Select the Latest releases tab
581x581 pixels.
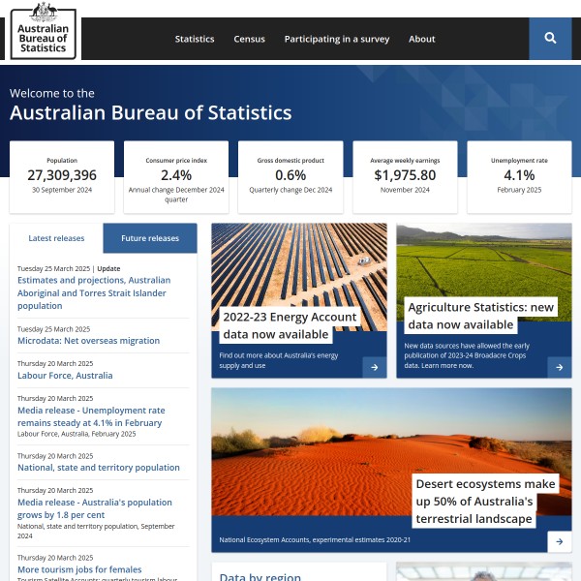(56, 238)
